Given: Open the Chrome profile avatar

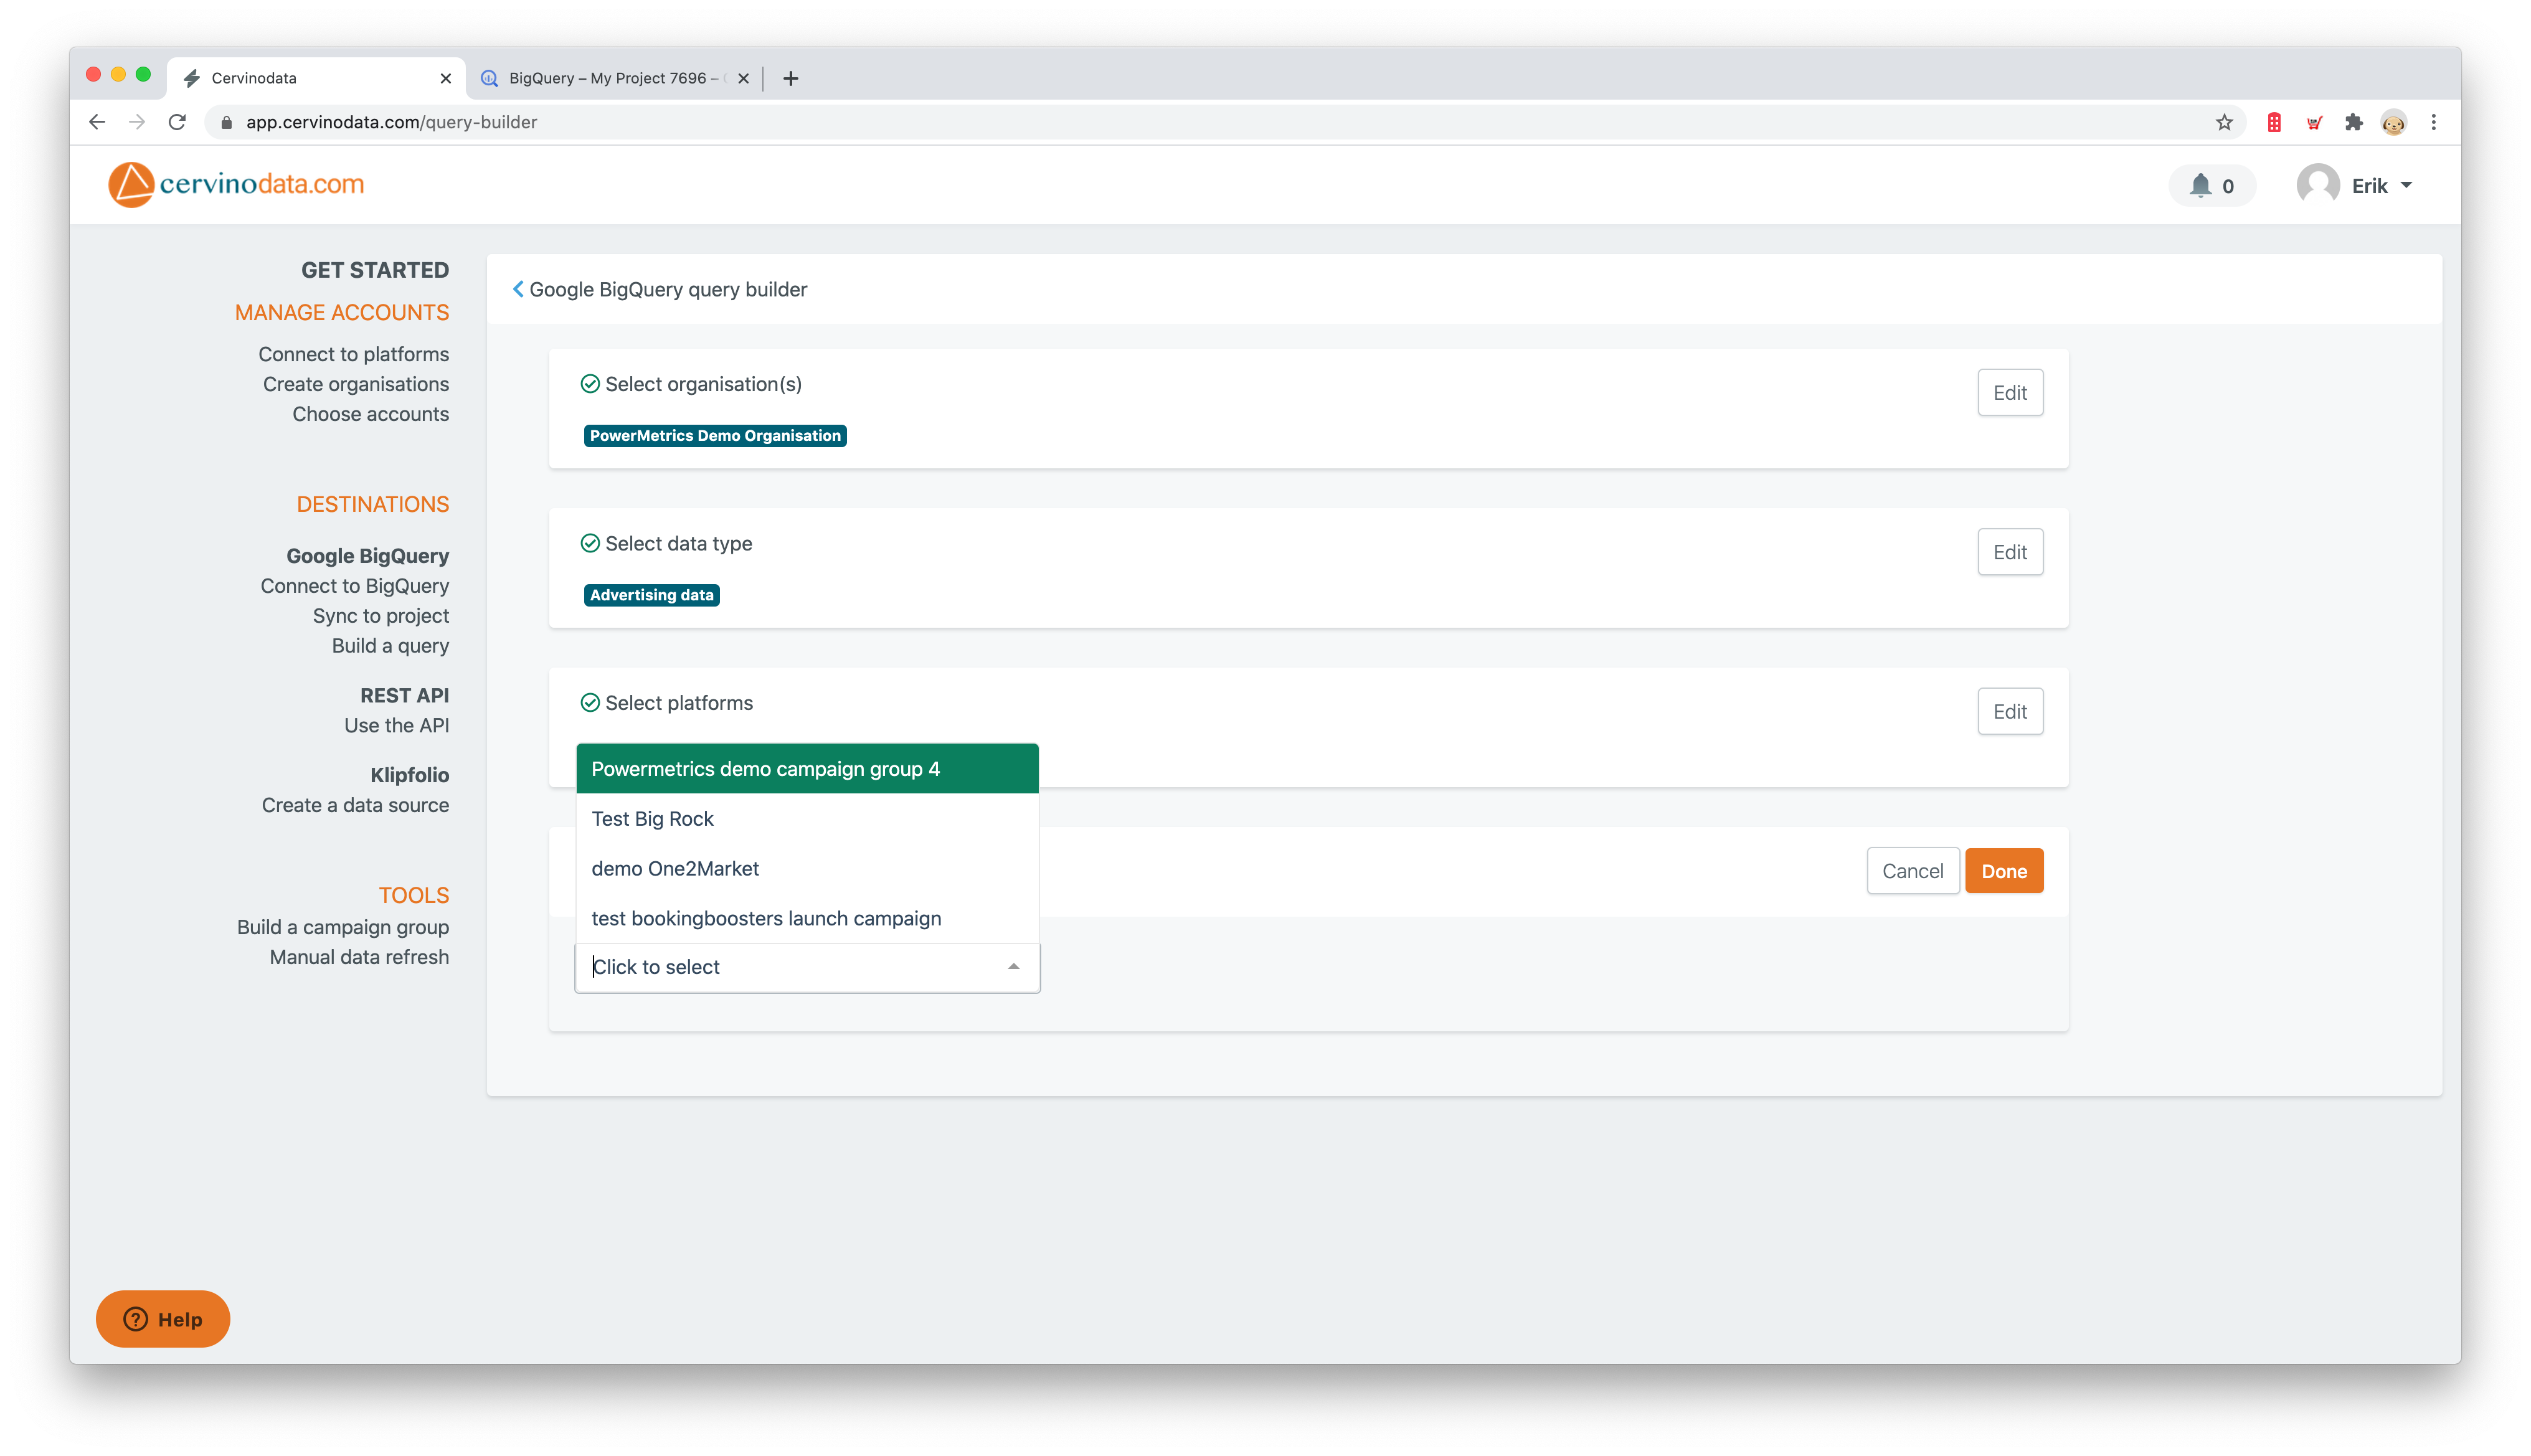Looking at the screenshot, I should click(x=2393, y=122).
